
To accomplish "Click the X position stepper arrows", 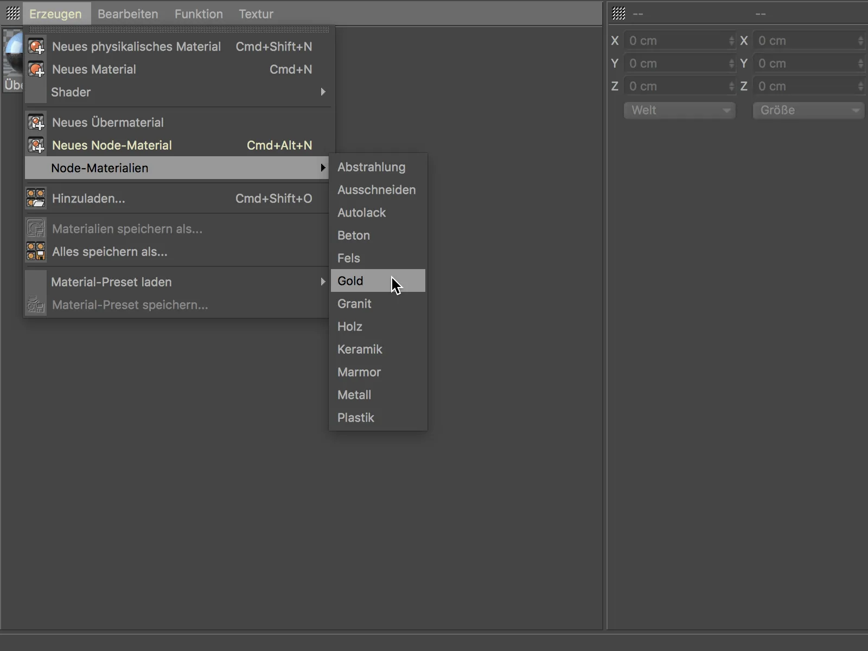I will [731, 41].
